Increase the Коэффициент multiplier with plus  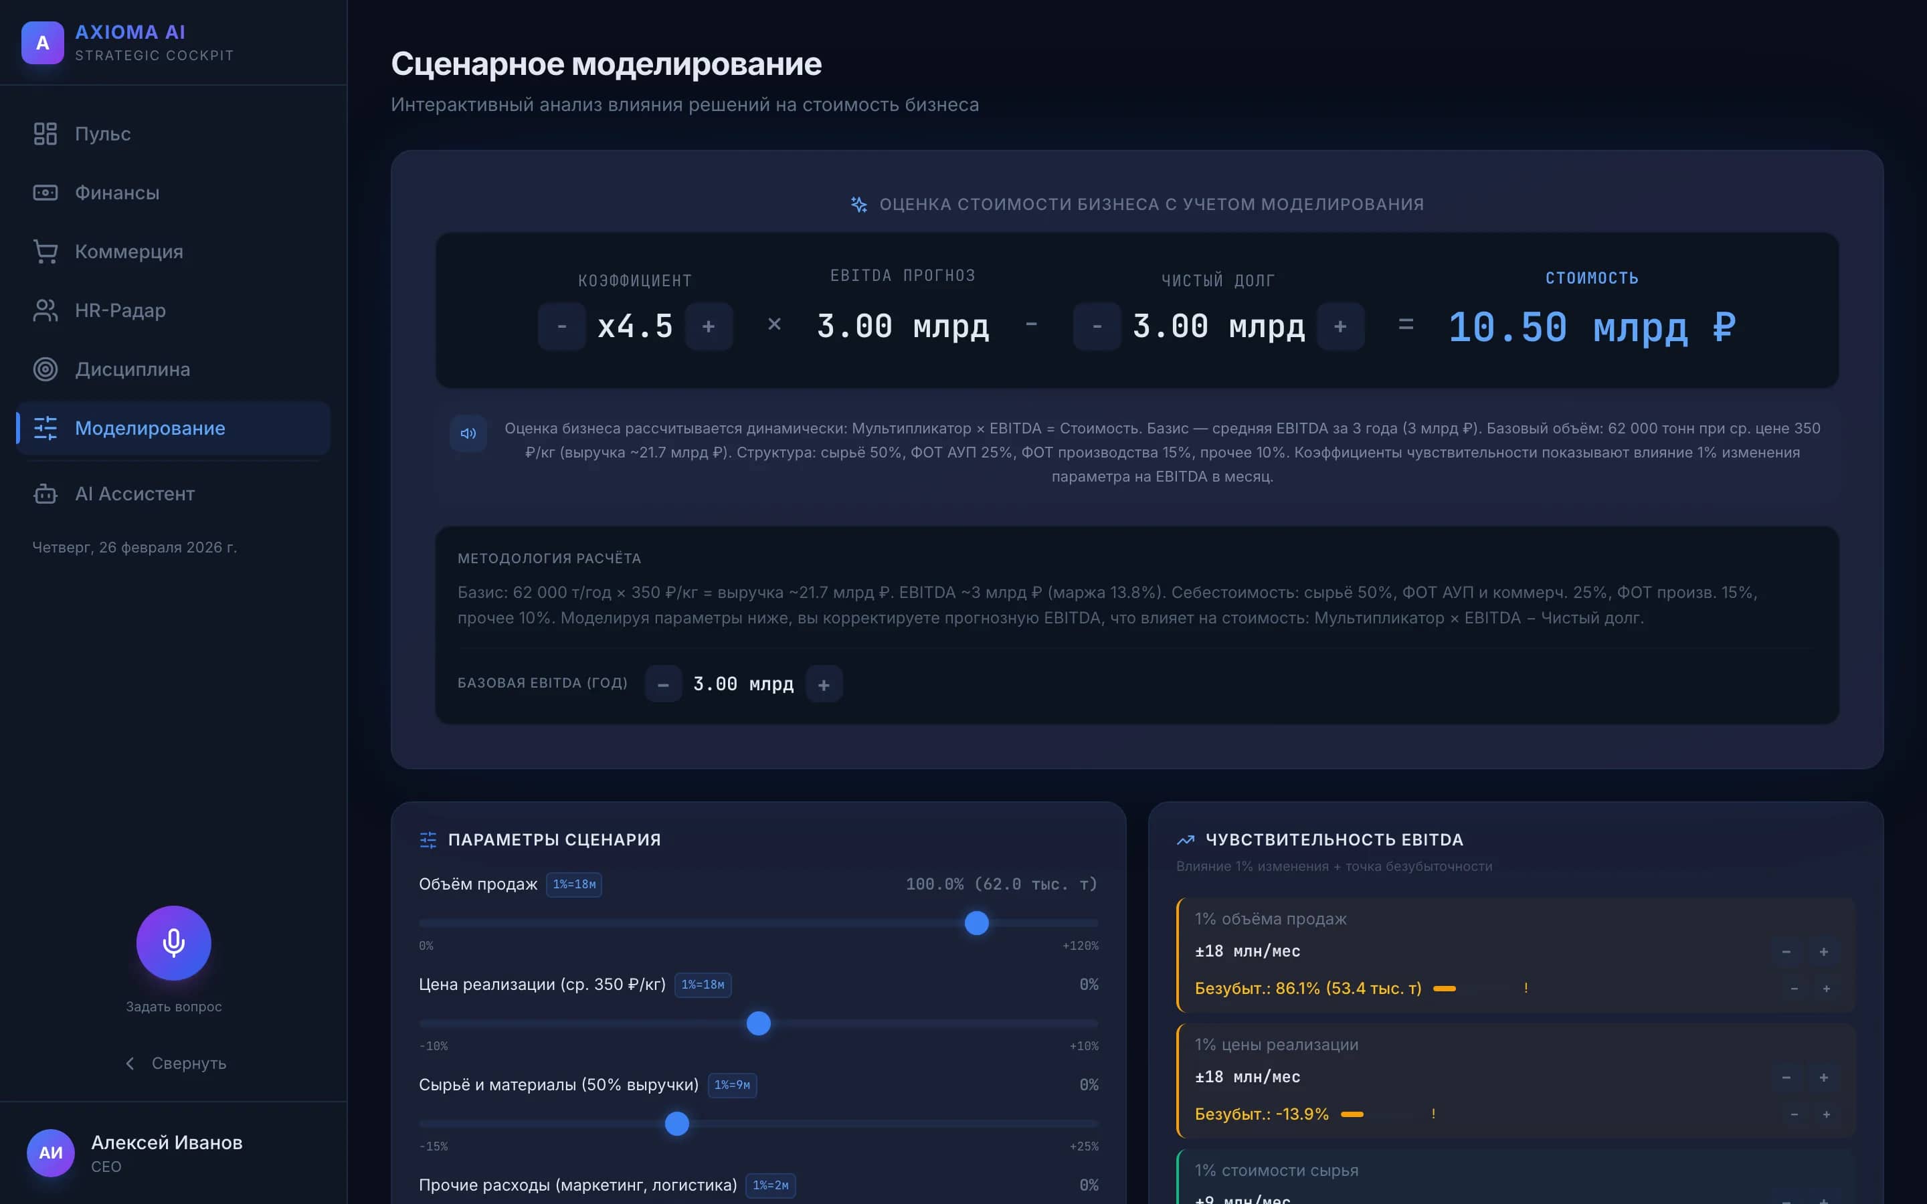709,326
